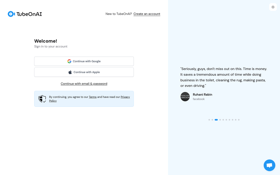Click the Apple icon on the sign-in button
Screen dimensions: 280x175
[x=70, y=72]
